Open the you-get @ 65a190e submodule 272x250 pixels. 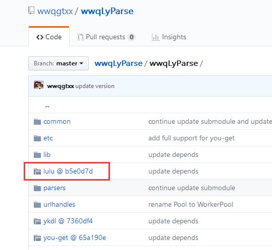point(75,238)
